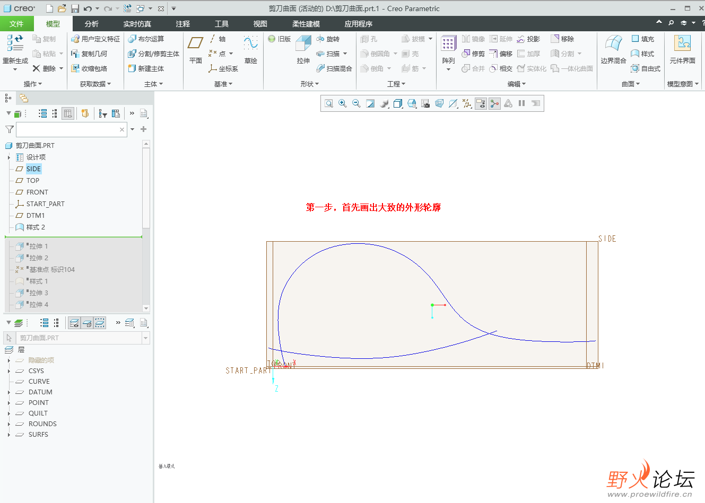This screenshot has width=705, height=503.
Task: Expand the DATUM layer node
Action: pos(9,392)
